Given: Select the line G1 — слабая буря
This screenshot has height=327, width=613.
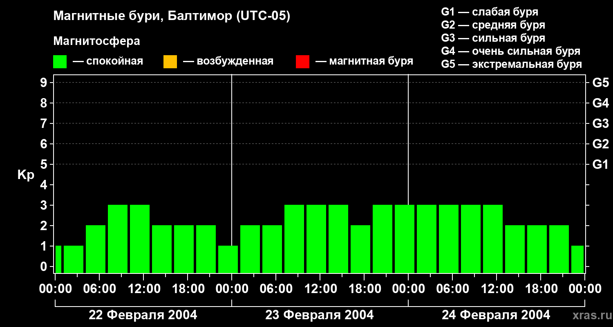Looking at the screenshot, I should [x=490, y=12].
